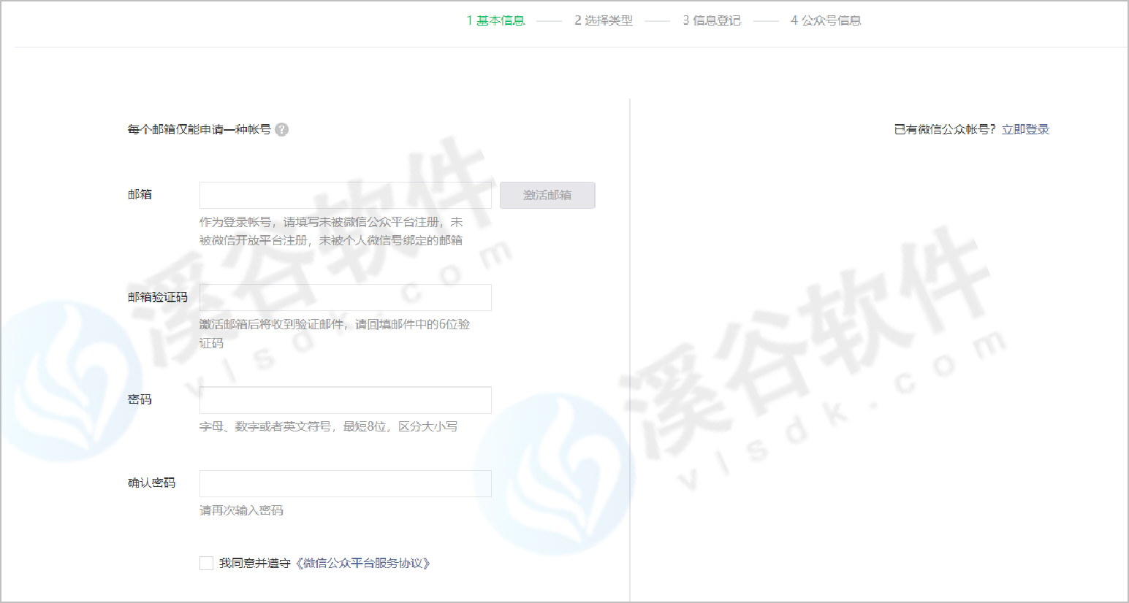1129x603 pixels.
Task: Click the 确认密码 field label
Action: 151,483
